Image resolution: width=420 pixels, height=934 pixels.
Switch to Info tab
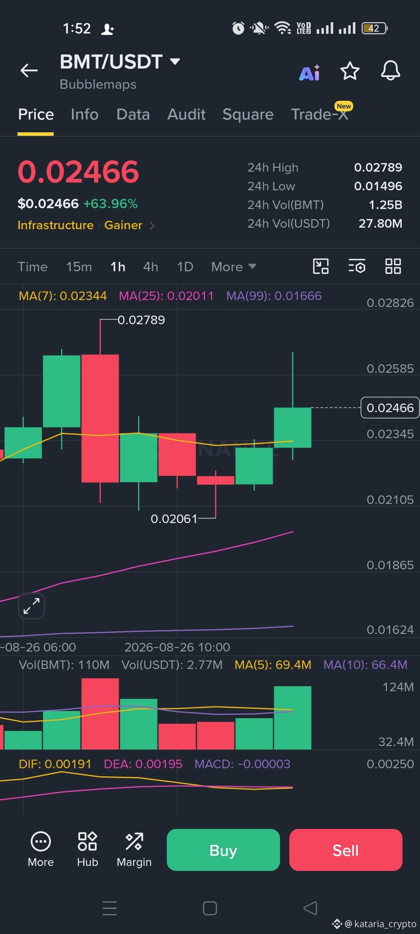point(84,114)
